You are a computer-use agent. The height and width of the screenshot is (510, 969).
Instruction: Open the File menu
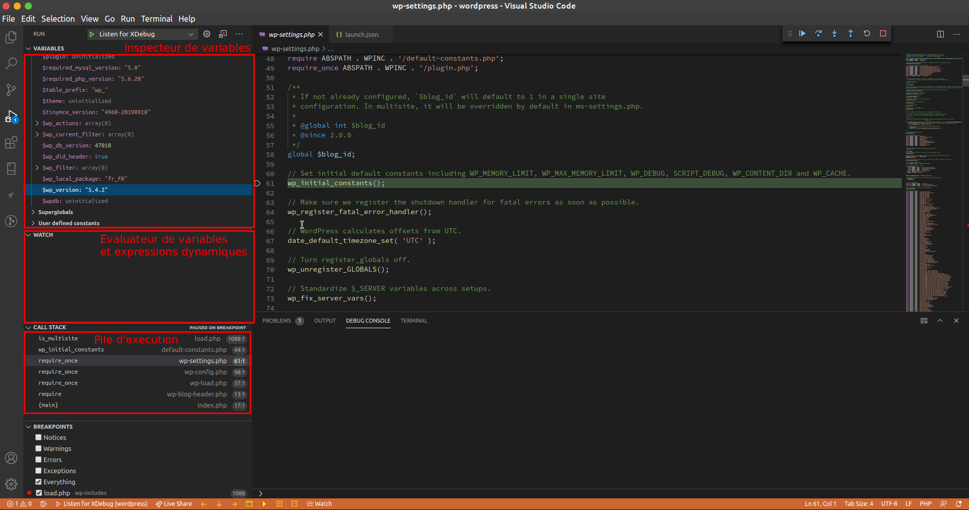9,19
